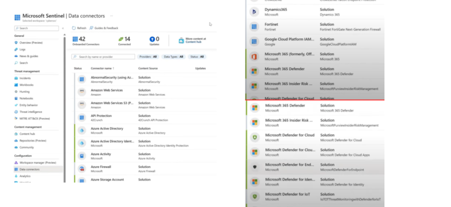Open the Providers : All filter
Image resolution: width=451 pixels, height=207 pixels.
[x=148, y=57]
